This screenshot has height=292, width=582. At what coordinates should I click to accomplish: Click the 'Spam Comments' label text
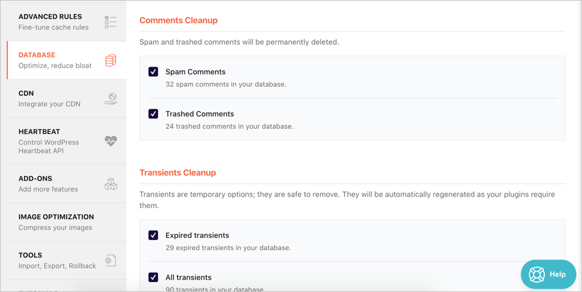coord(195,72)
